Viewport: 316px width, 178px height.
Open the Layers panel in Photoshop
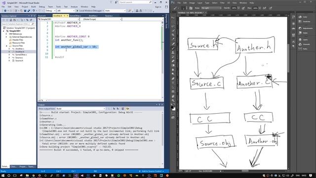(x=303, y=40)
